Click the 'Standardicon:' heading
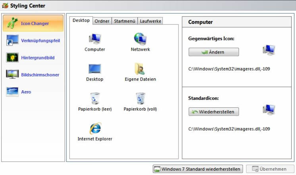The width and height of the screenshot is (296, 175). (x=203, y=98)
